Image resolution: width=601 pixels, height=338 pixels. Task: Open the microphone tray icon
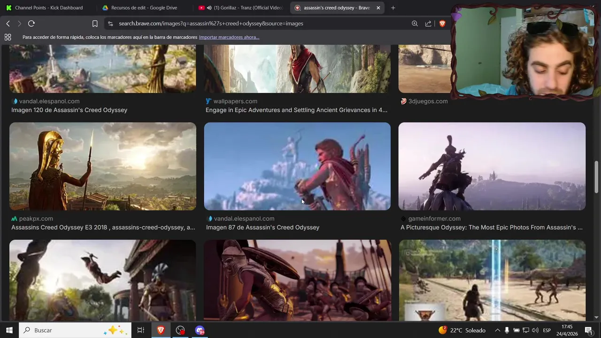[x=507, y=330]
